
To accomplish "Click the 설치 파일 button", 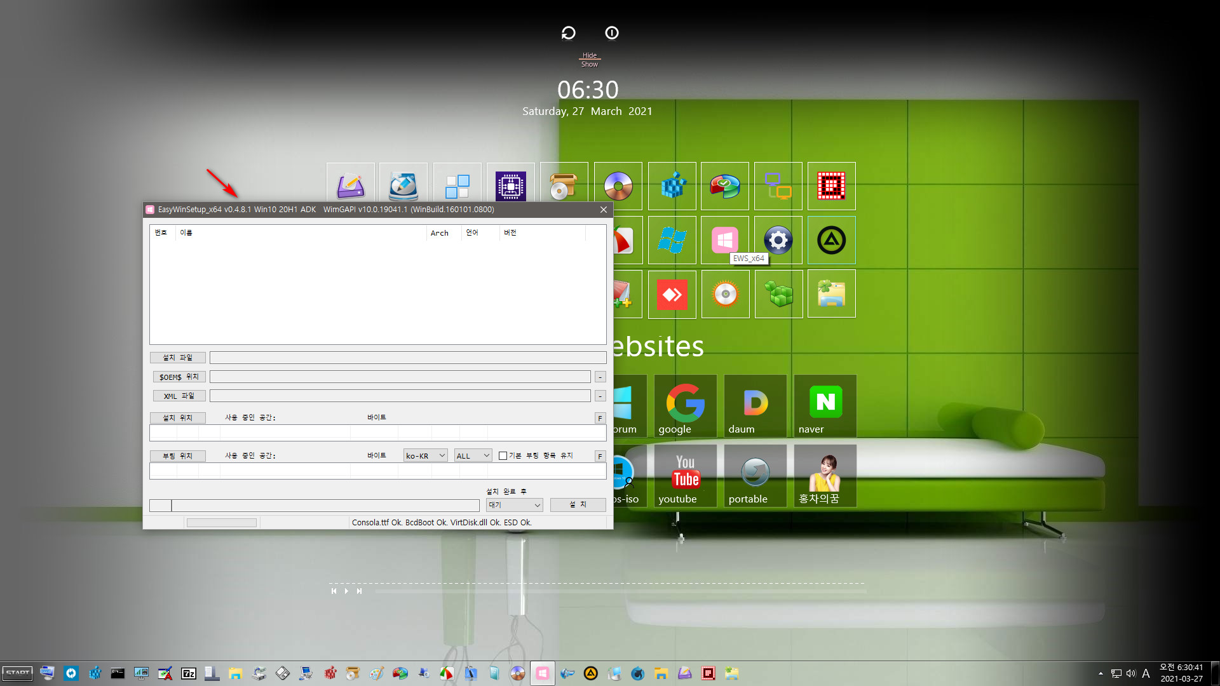I will (x=178, y=358).
